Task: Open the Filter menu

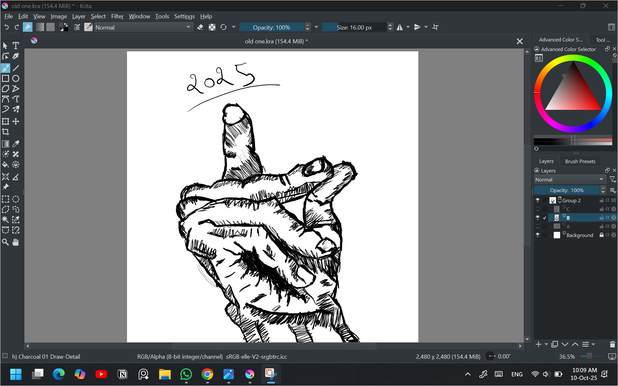Action: 117,16
